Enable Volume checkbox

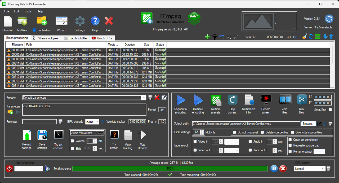coord(72,141)
